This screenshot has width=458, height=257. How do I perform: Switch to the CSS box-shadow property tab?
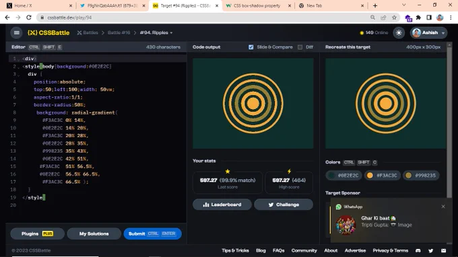tap(258, 5)
